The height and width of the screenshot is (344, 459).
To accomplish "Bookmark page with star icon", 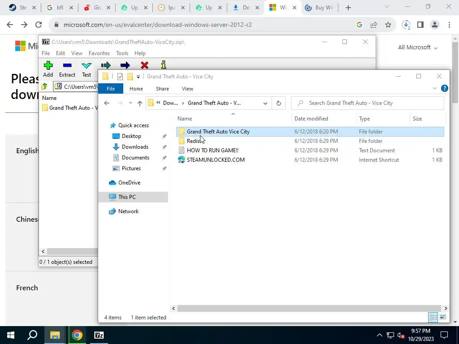I will tap(388, 25).
